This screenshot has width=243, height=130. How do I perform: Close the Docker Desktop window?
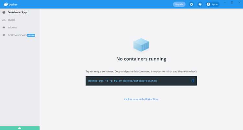(239, 2)
